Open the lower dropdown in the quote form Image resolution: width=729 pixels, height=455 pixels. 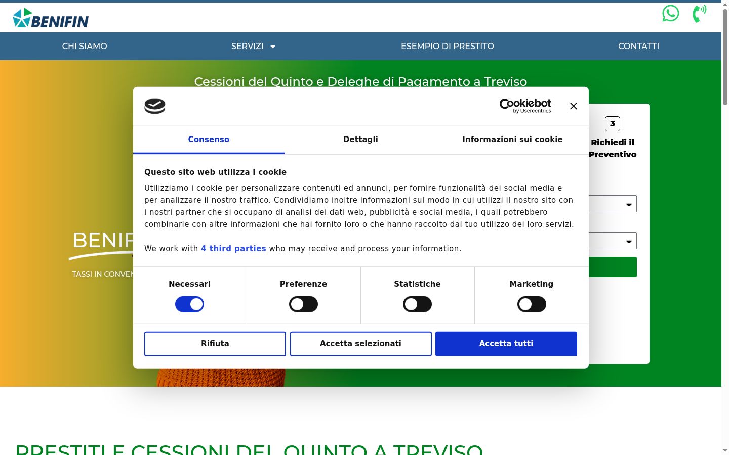613,241
